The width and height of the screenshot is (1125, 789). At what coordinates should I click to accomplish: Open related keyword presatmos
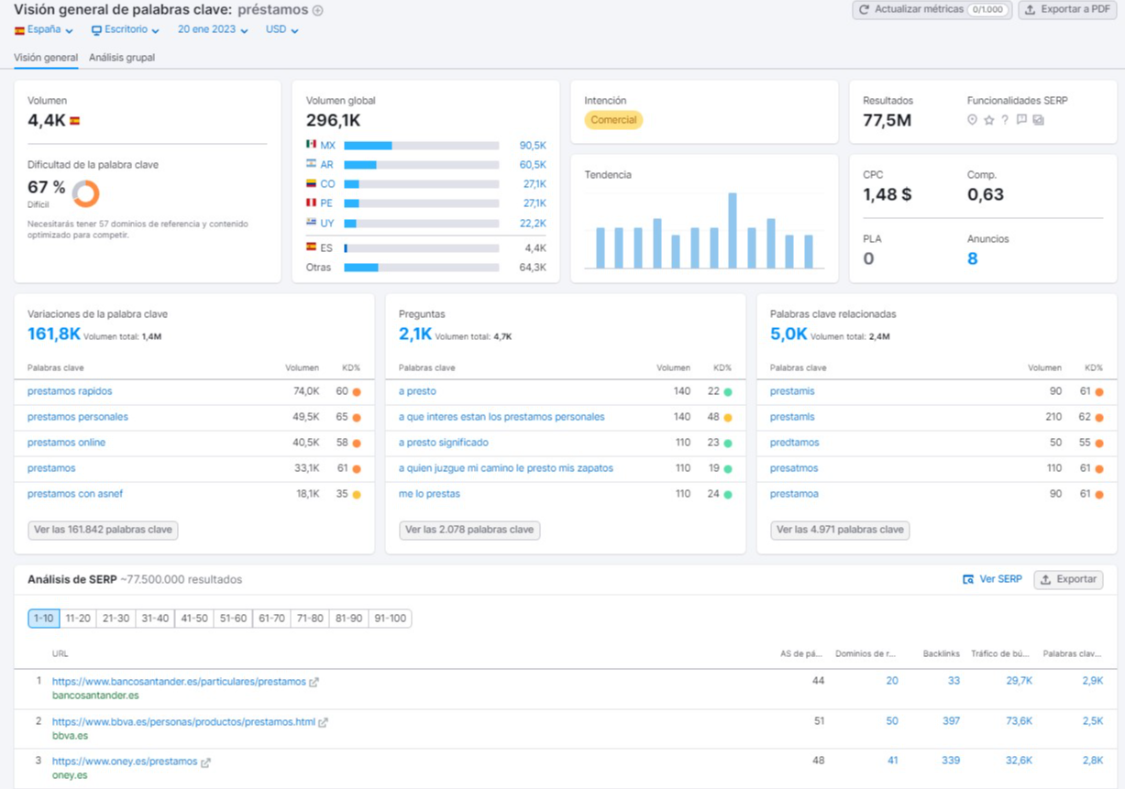pos(794,468)
